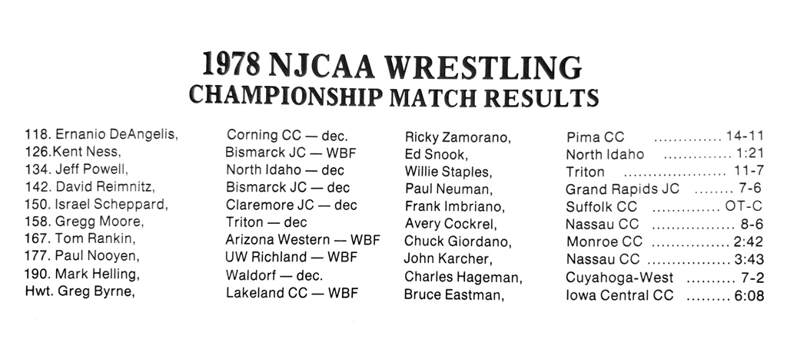
Task: Select "Arizona Western — WBF" text
Action: pos(302,240)
